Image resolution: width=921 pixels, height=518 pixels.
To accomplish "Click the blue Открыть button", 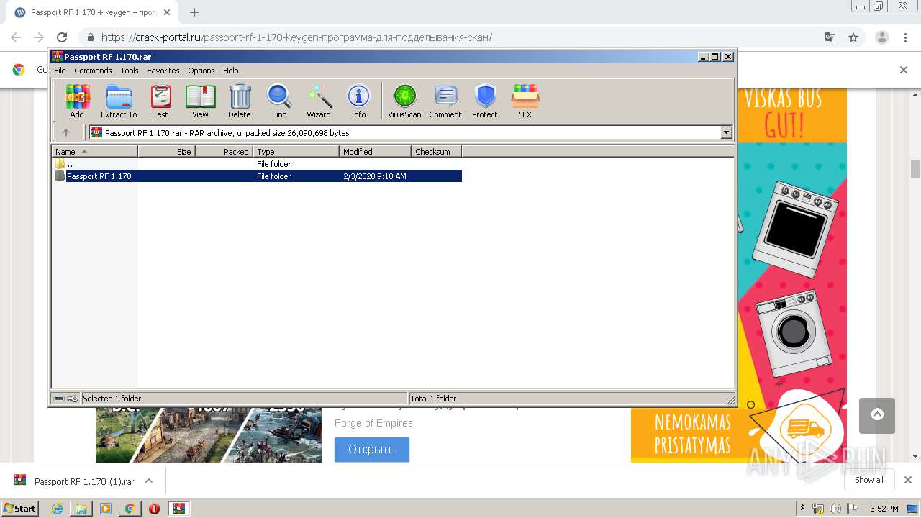I will click(x=371, y=449).
